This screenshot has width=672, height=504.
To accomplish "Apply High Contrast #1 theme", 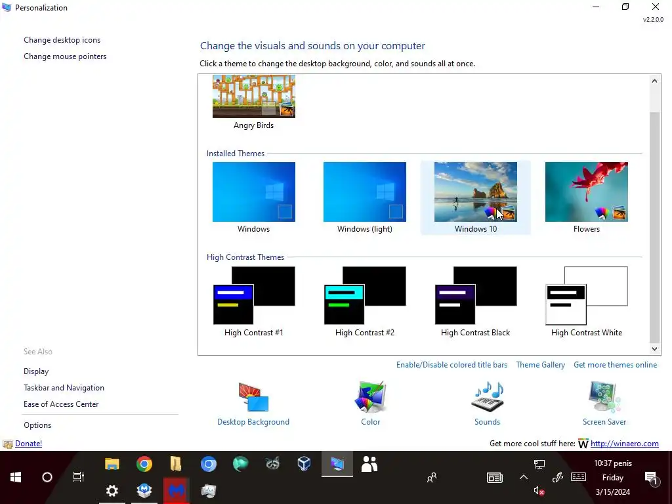I will click(254, 301).
